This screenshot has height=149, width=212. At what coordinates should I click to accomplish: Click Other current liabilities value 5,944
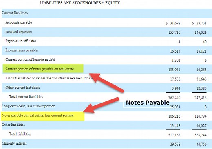176,88
